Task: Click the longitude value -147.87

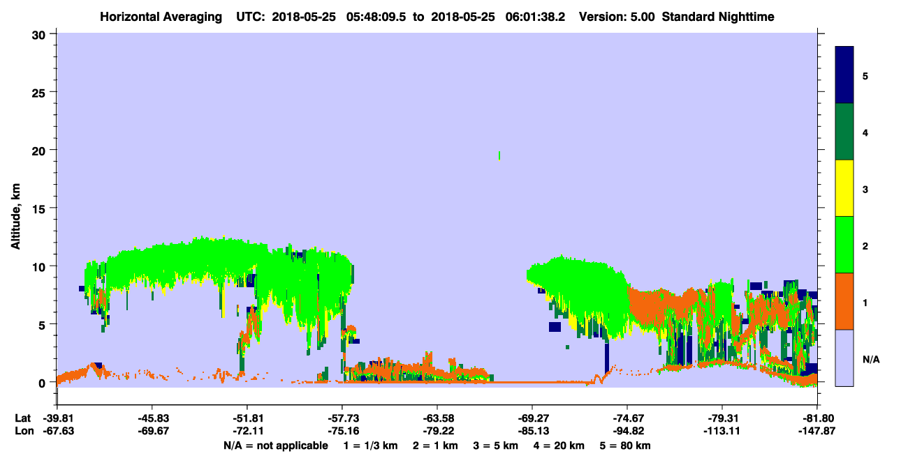Action: [817, 431]
